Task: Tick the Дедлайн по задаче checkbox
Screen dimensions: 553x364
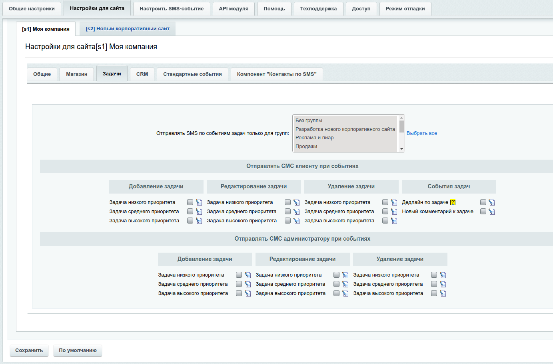Action: coord(483,202)
